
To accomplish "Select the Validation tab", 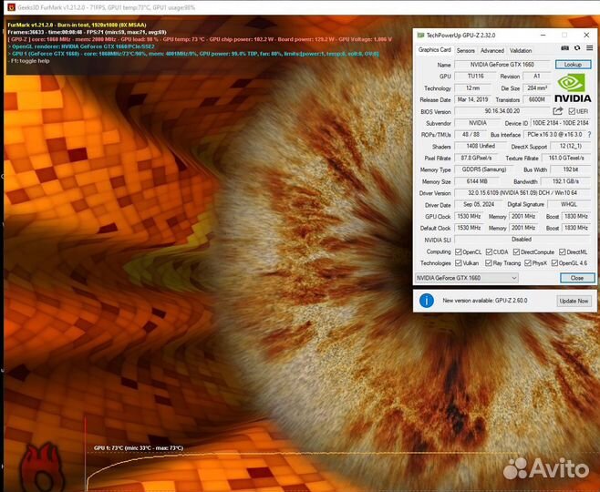I will [520, 50].
